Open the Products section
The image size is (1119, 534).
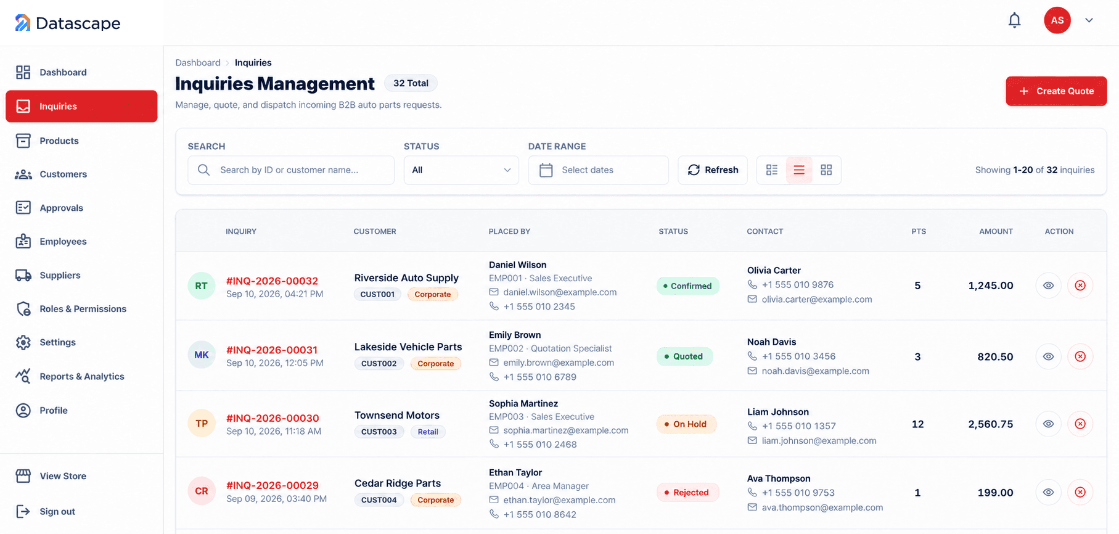(x=81, y=141)
